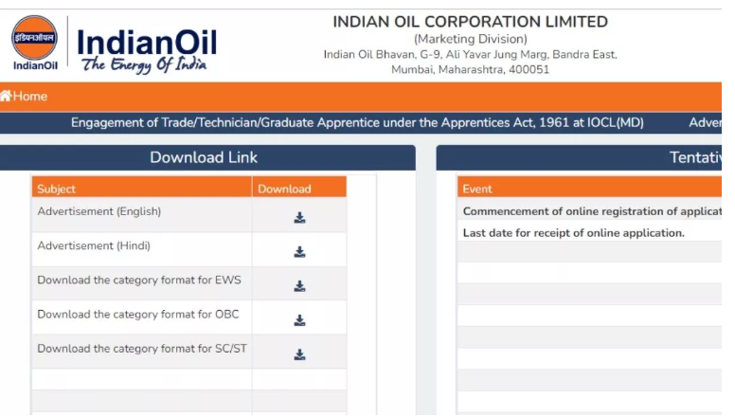The image size is (735, 417).
Task: Click the Indian Oil Corporation Limited title
Action: click(470, 22)
